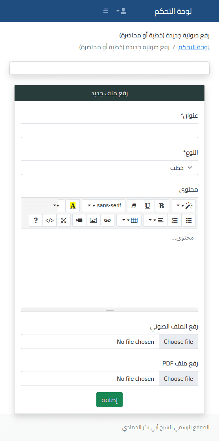Click the green إضافة submit button
Viewport: 219px width, 441px height.
(x=109, y=400)
